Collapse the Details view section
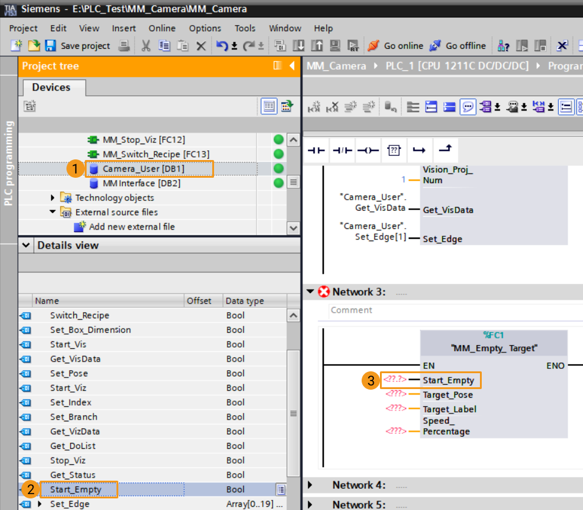Viewport: 583px width, 510px height. click(x=26, y=246)
